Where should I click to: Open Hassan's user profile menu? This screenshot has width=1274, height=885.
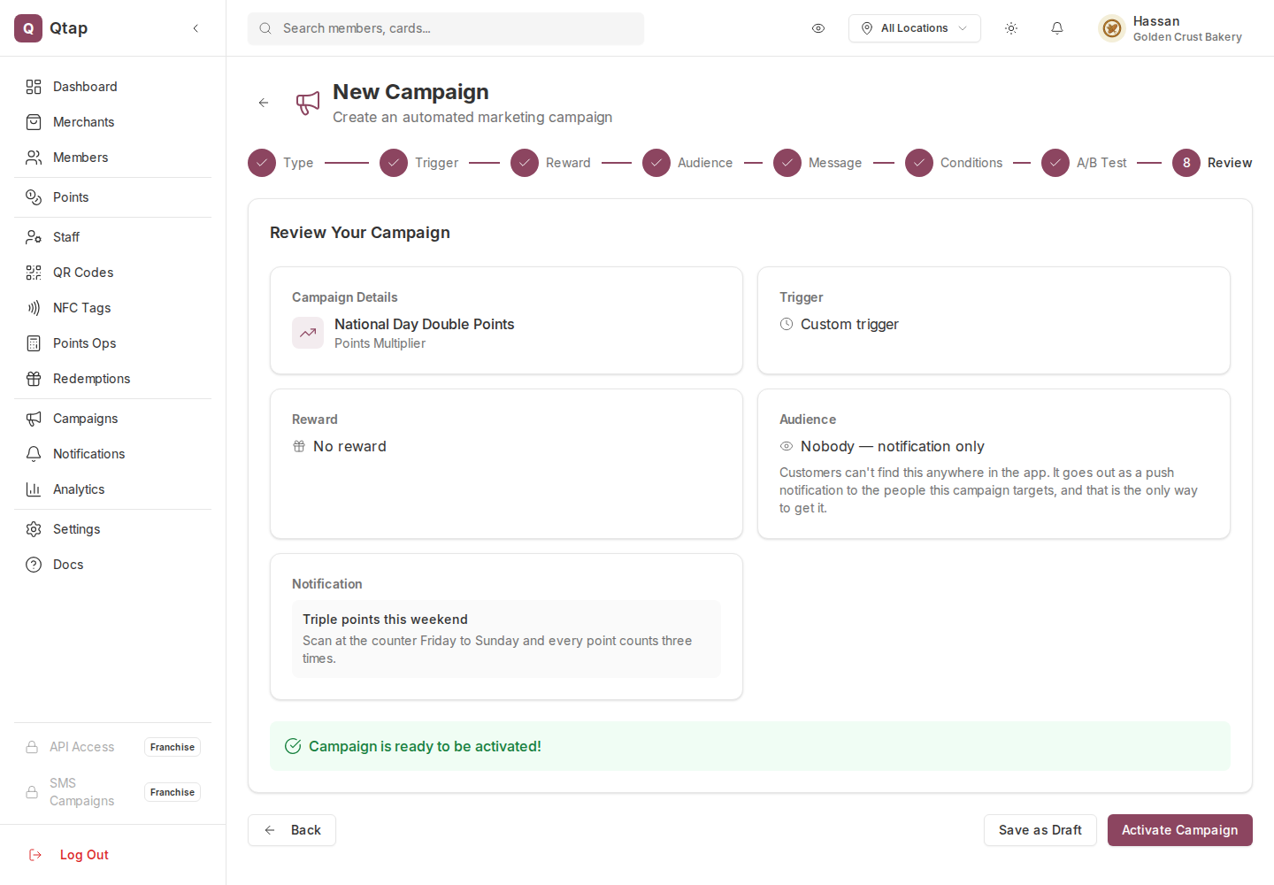tap(1170, 28)
